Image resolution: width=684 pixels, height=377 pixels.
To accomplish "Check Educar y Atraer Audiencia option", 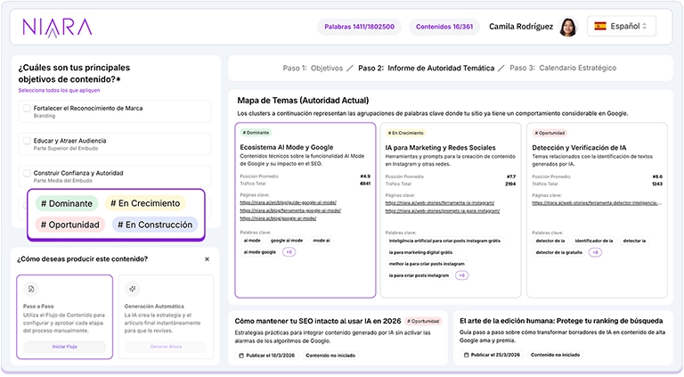I will click(x=27, y=141).
